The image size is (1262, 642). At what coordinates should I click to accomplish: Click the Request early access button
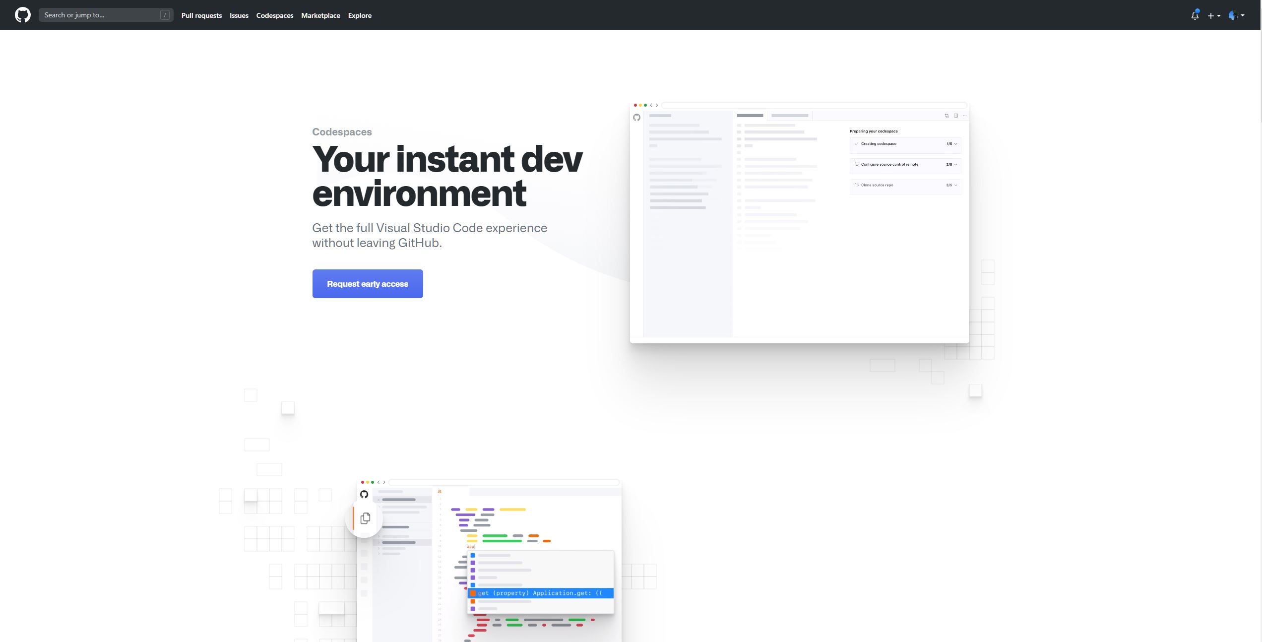pyautogui.click(x=368, y=284)
